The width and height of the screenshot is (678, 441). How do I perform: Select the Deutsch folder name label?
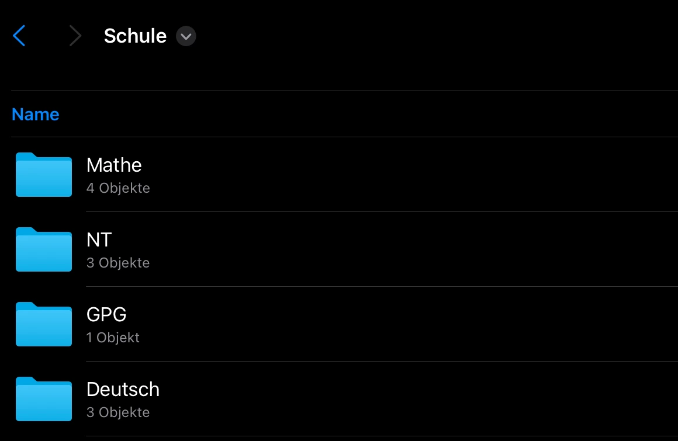123,390
